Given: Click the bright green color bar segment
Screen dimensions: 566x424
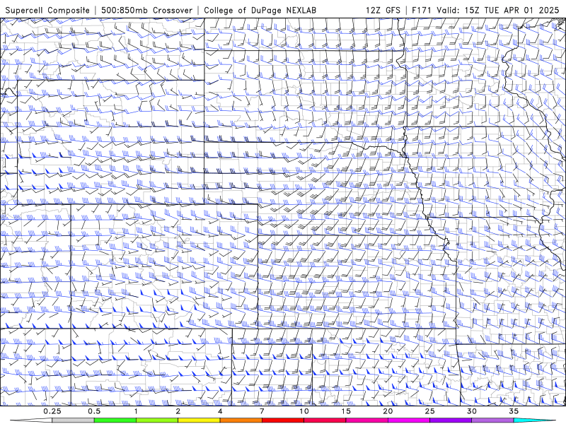Looking at the screenshot, I should pyautogui.click(x=115, y=420).
